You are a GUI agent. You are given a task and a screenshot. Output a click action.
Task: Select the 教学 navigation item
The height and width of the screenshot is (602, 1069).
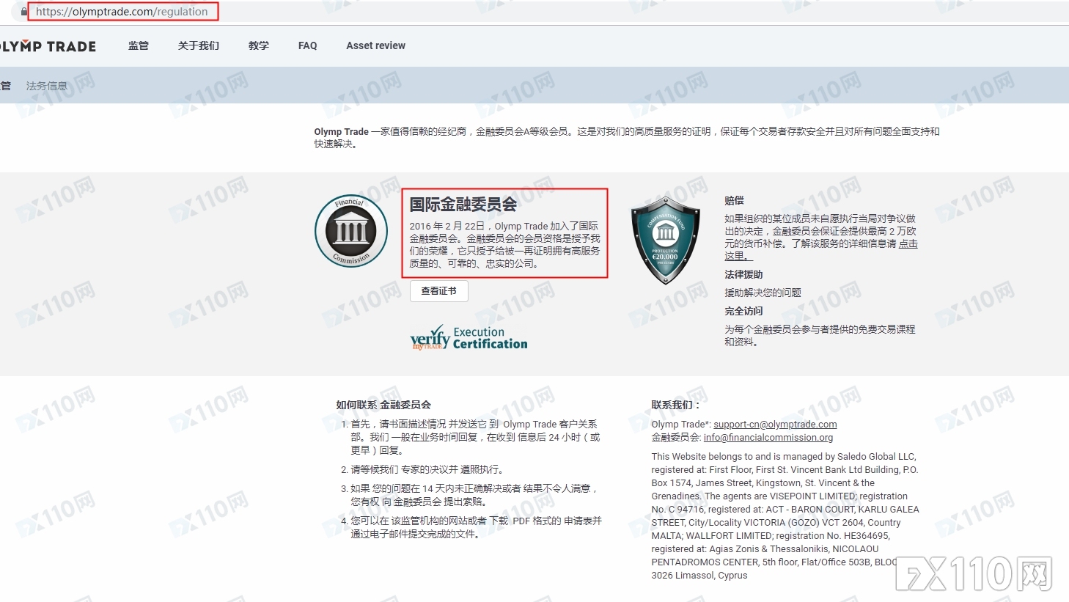[x=258, y=45]
